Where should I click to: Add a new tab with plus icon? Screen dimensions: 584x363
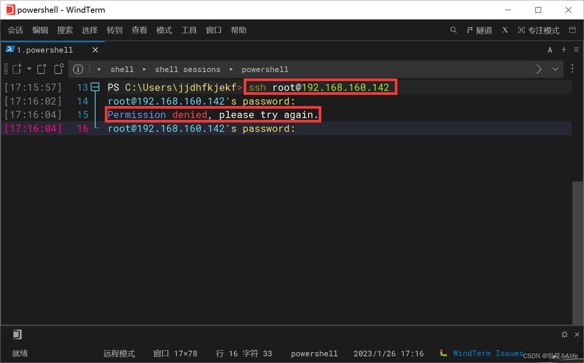pos(564,50)
